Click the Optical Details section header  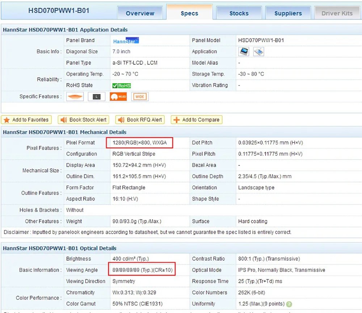point(60,248)
